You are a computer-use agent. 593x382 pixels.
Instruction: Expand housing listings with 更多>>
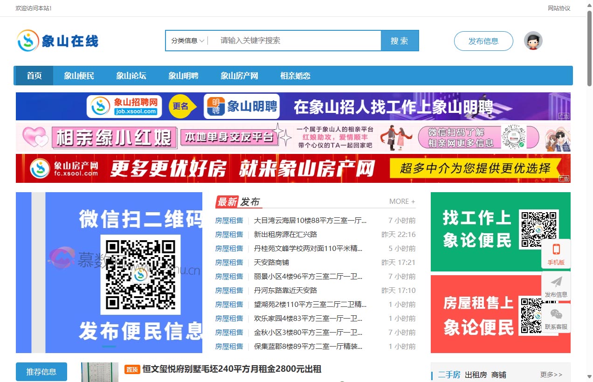551,375
